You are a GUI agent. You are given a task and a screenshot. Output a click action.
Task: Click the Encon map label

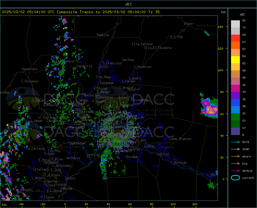(188, 24)
